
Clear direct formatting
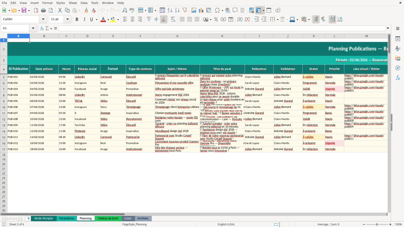94,10
